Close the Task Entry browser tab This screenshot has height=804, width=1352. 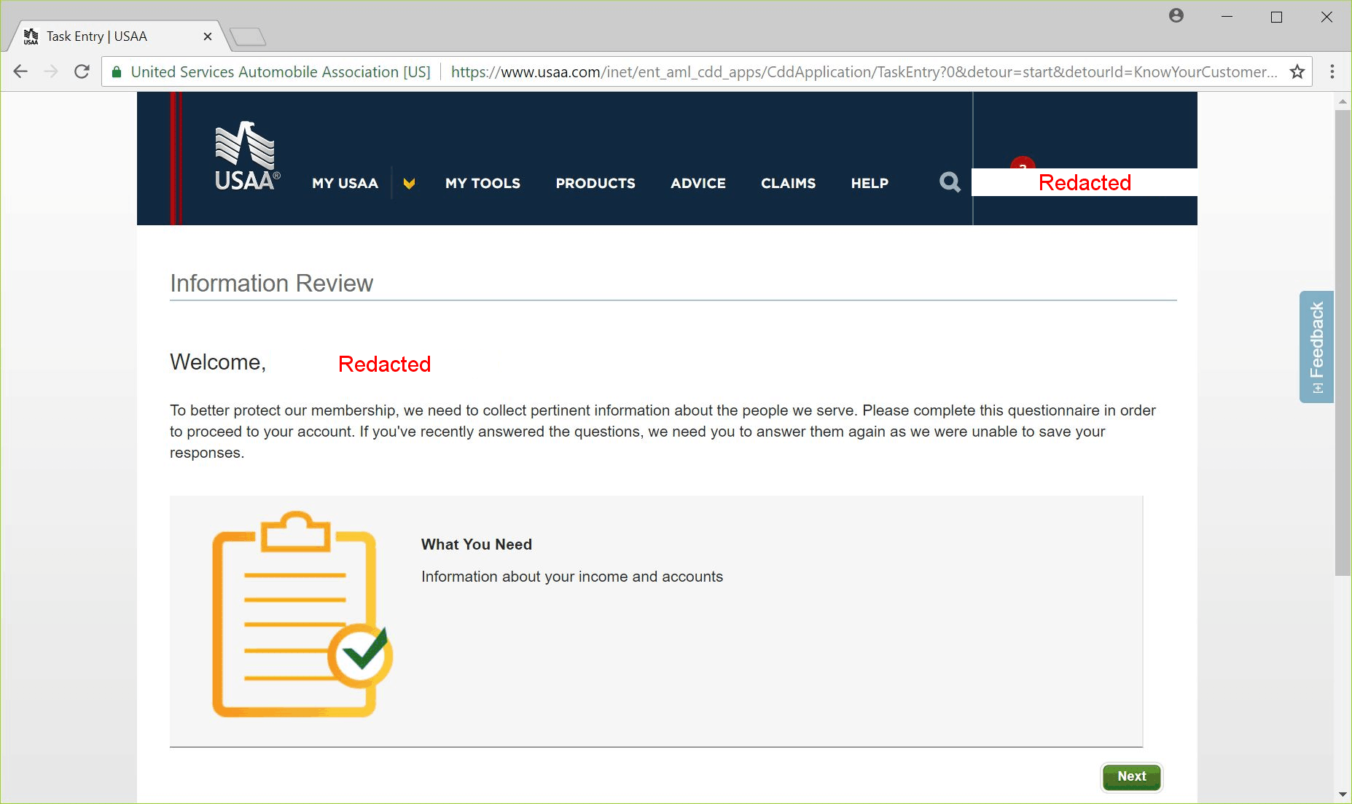click(208, 36)
